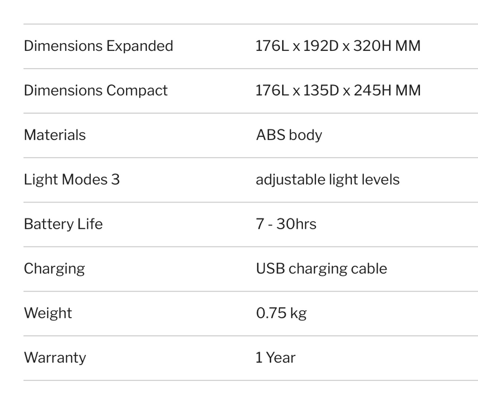Select the ABS body value

tap(289, 135)
